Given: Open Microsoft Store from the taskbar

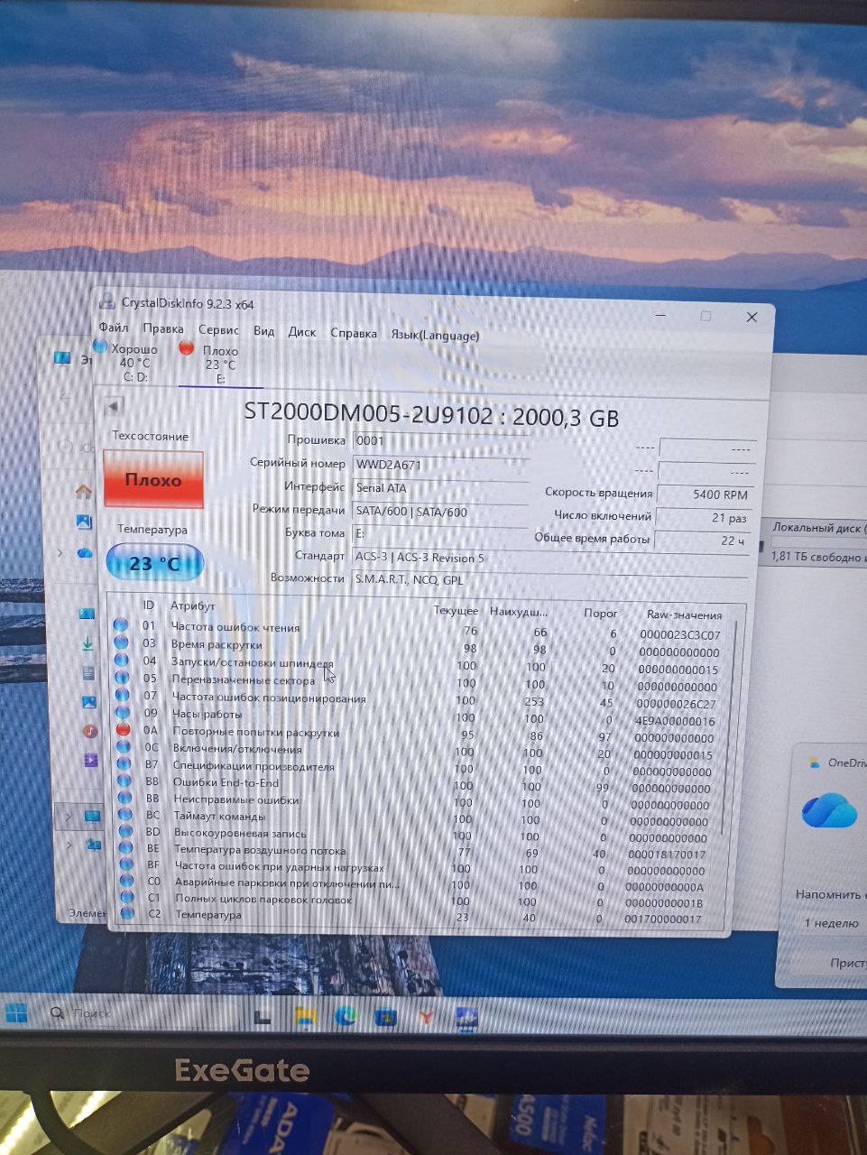Looking at the screenshot, I should pyautogui.click(x=386, y=1018).
